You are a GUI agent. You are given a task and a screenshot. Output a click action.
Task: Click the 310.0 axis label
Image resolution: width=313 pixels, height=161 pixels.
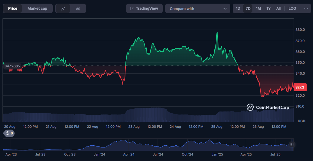[x=300, y=106]
